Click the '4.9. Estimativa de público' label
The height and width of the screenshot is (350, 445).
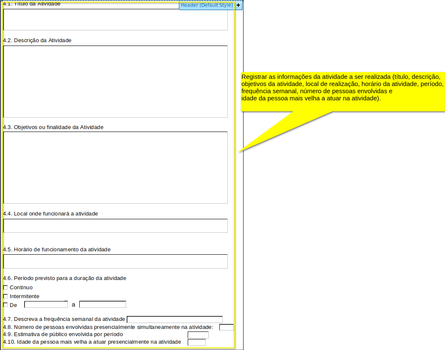pyautogui.click(x=63, y=334)
